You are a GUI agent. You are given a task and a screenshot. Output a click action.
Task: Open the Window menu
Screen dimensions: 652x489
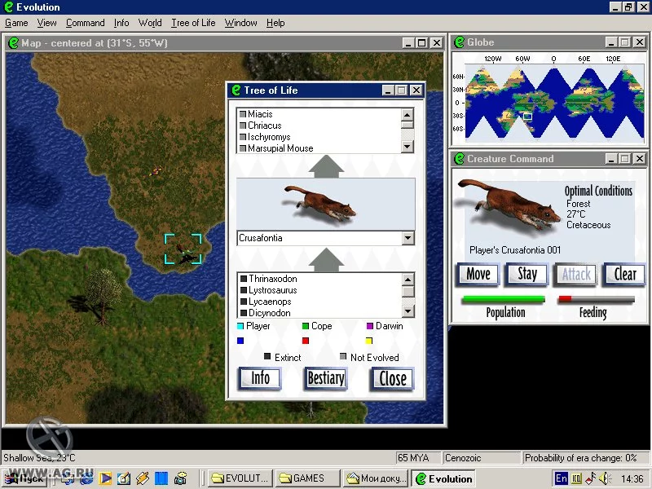point(240,23)
